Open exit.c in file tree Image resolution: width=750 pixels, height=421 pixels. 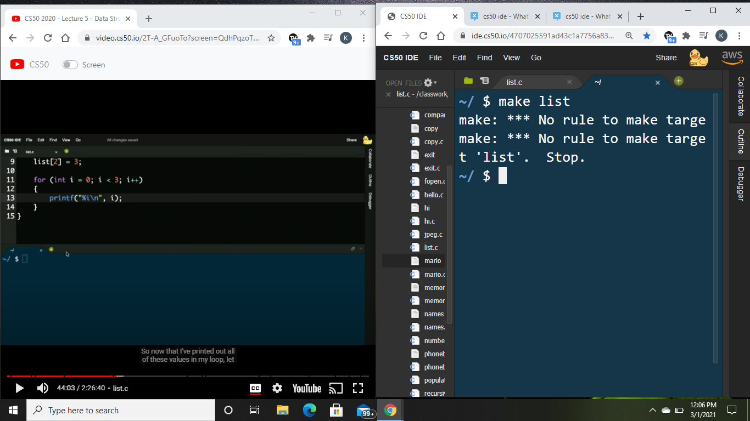pos(432,168)
